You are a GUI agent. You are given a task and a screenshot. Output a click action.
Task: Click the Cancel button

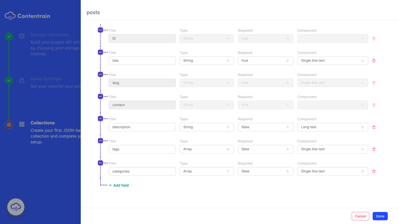360,216
